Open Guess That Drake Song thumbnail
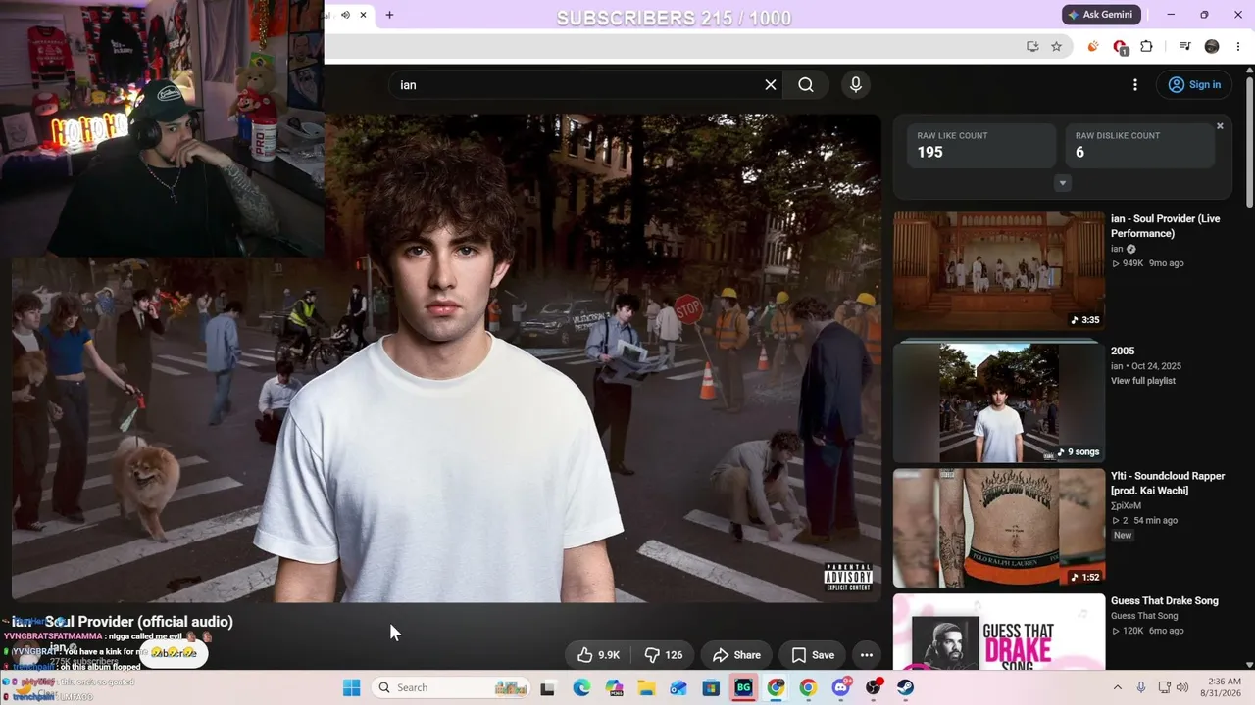Screen dimensions: 1255x705 [x=999, y=632]
